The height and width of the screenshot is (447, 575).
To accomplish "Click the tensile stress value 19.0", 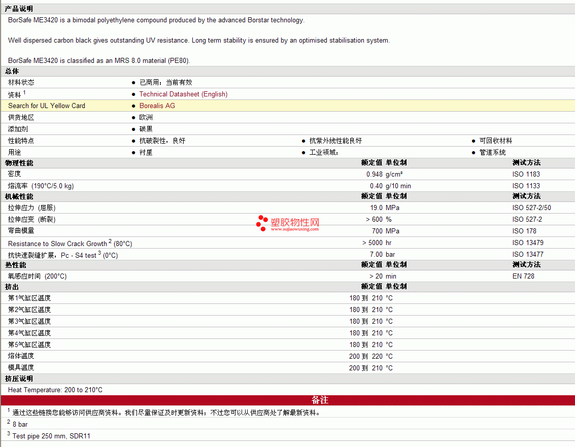I will click(376, 208).
